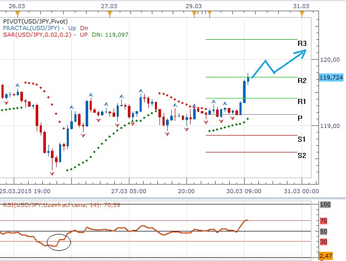Click the orange marker under date 26.03

coord(13,14)
